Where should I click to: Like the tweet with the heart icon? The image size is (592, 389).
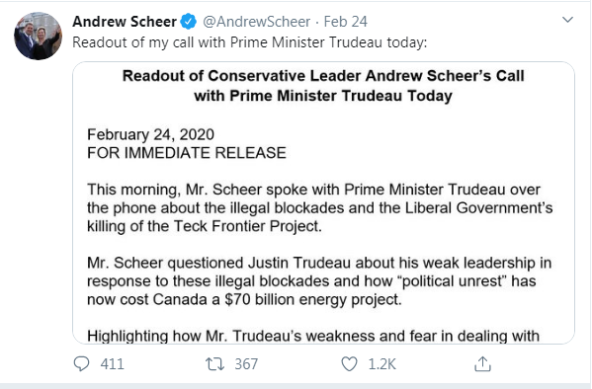point(349,364)
